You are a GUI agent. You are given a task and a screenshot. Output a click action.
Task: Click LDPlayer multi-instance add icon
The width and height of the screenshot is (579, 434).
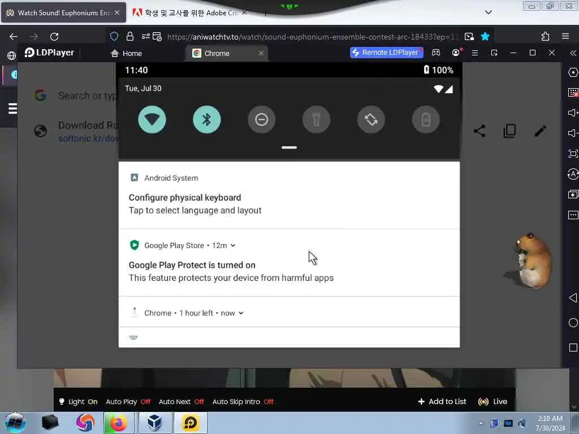coord(573,194)
